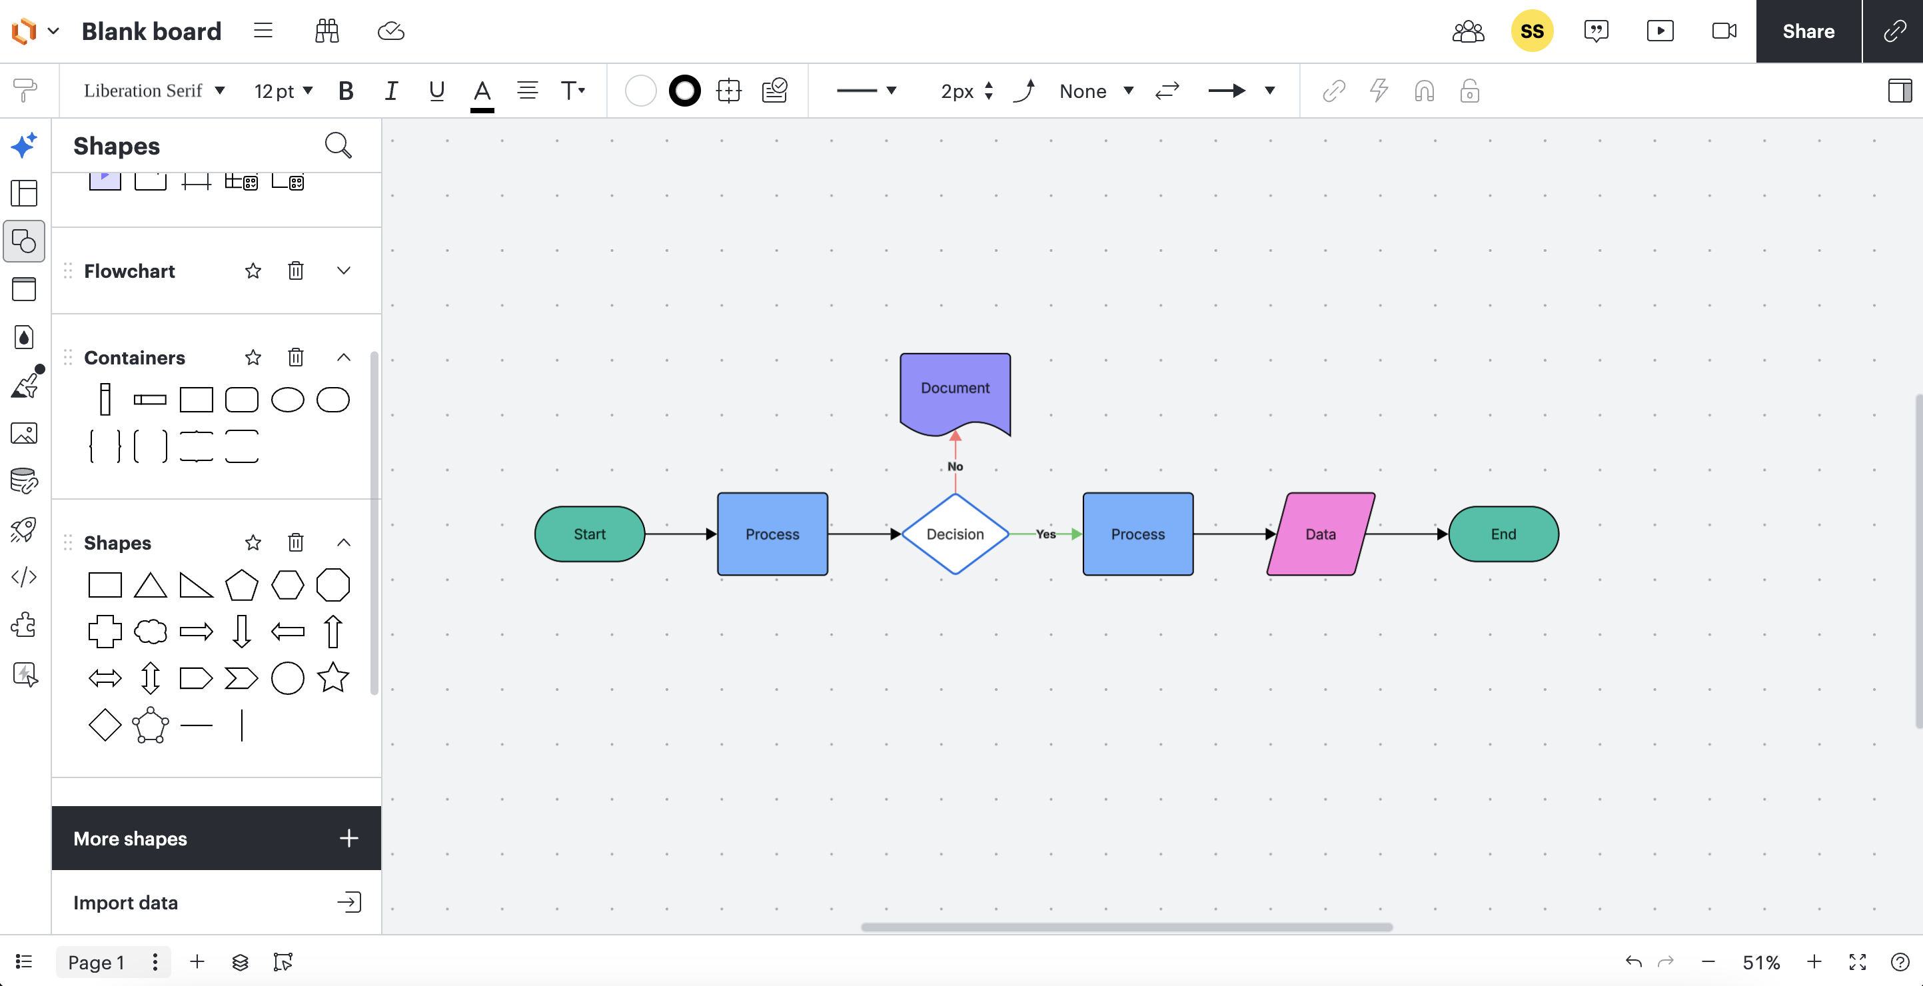Open the shape options crosshair icon
Image resolution: width=1923 pixels, height=986 pixels.
(x=728, y=91)
